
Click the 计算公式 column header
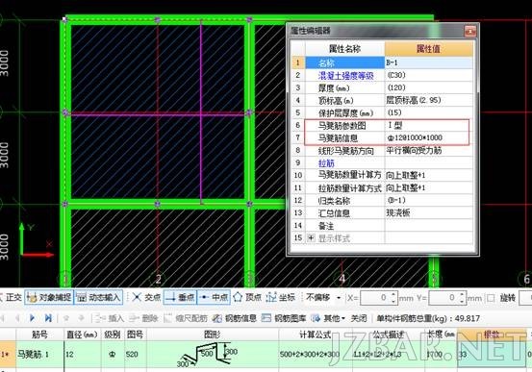coord(316,335)
